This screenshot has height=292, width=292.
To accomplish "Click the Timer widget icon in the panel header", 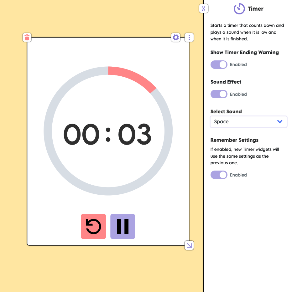I will (239, 9).
